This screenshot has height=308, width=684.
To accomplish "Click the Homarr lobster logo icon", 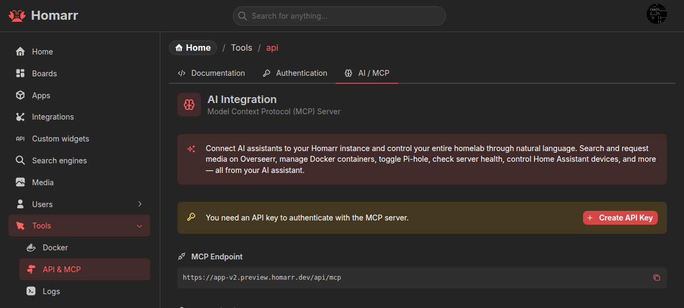I will pos(17,15).
